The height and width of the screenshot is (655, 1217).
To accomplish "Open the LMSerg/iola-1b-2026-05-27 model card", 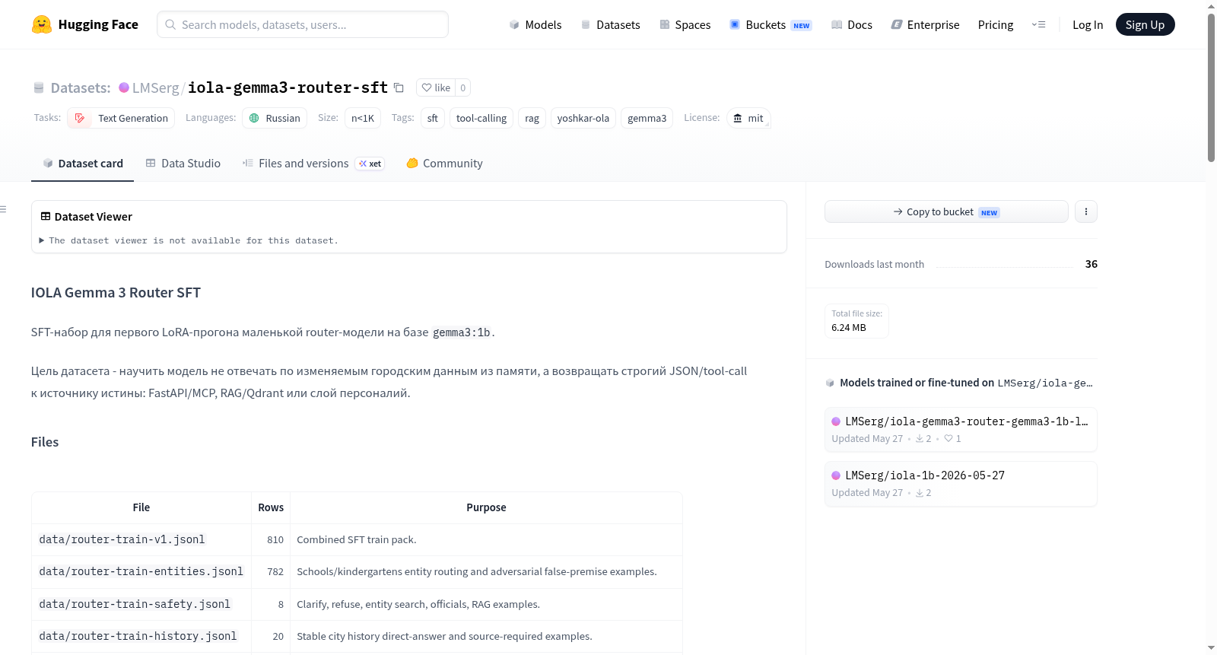I will [x=961, y=483].
